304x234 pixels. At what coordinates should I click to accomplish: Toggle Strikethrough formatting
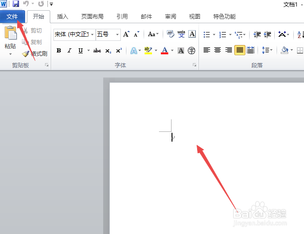tap(97, 51)
